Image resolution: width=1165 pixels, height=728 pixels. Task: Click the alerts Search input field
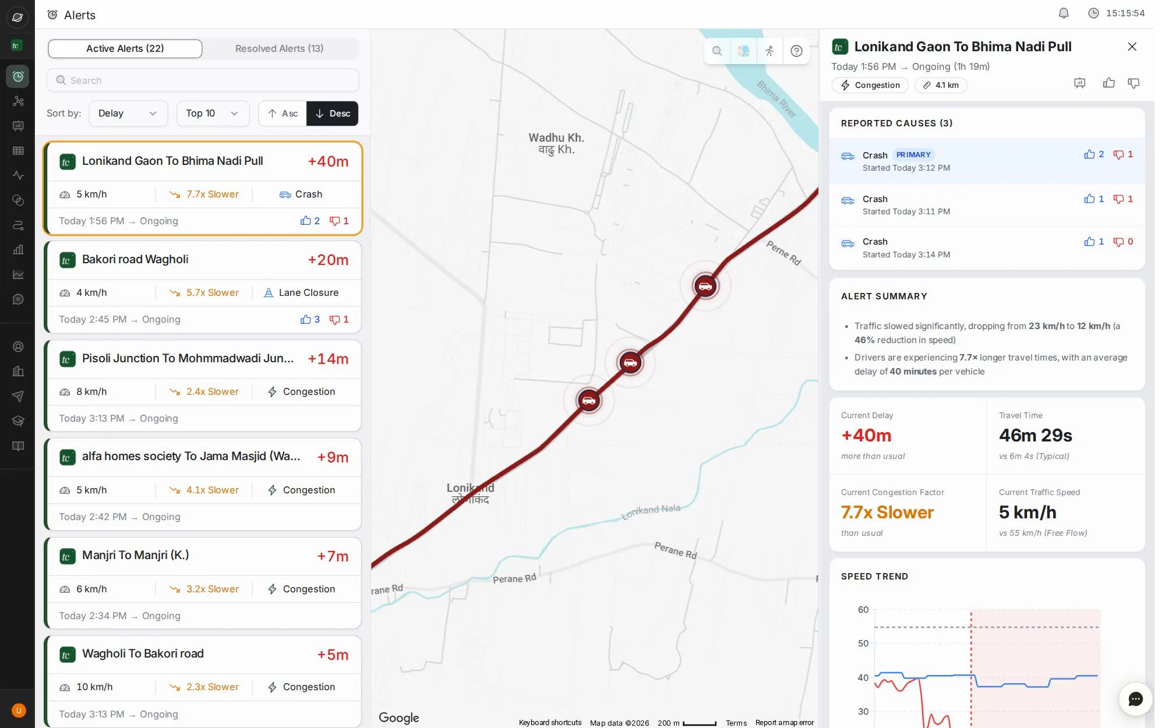tap(203, 80)
